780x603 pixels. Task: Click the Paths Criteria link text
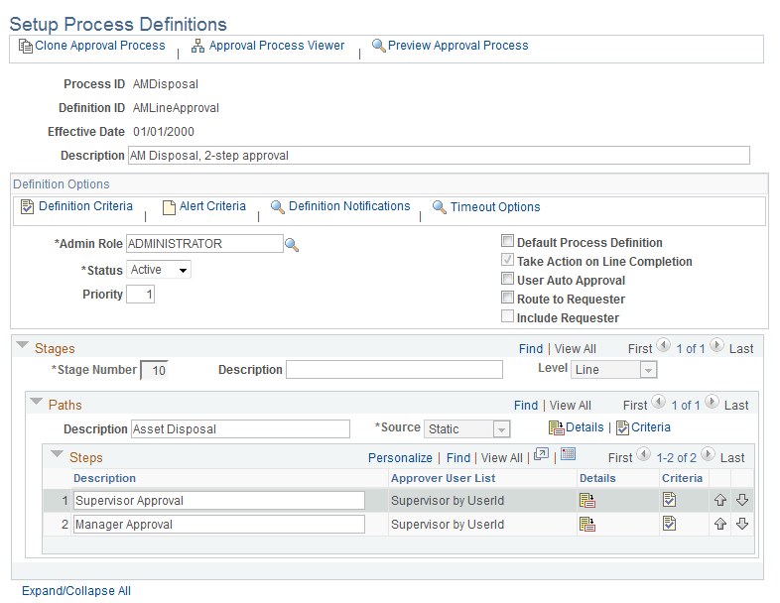click(651, 427)
